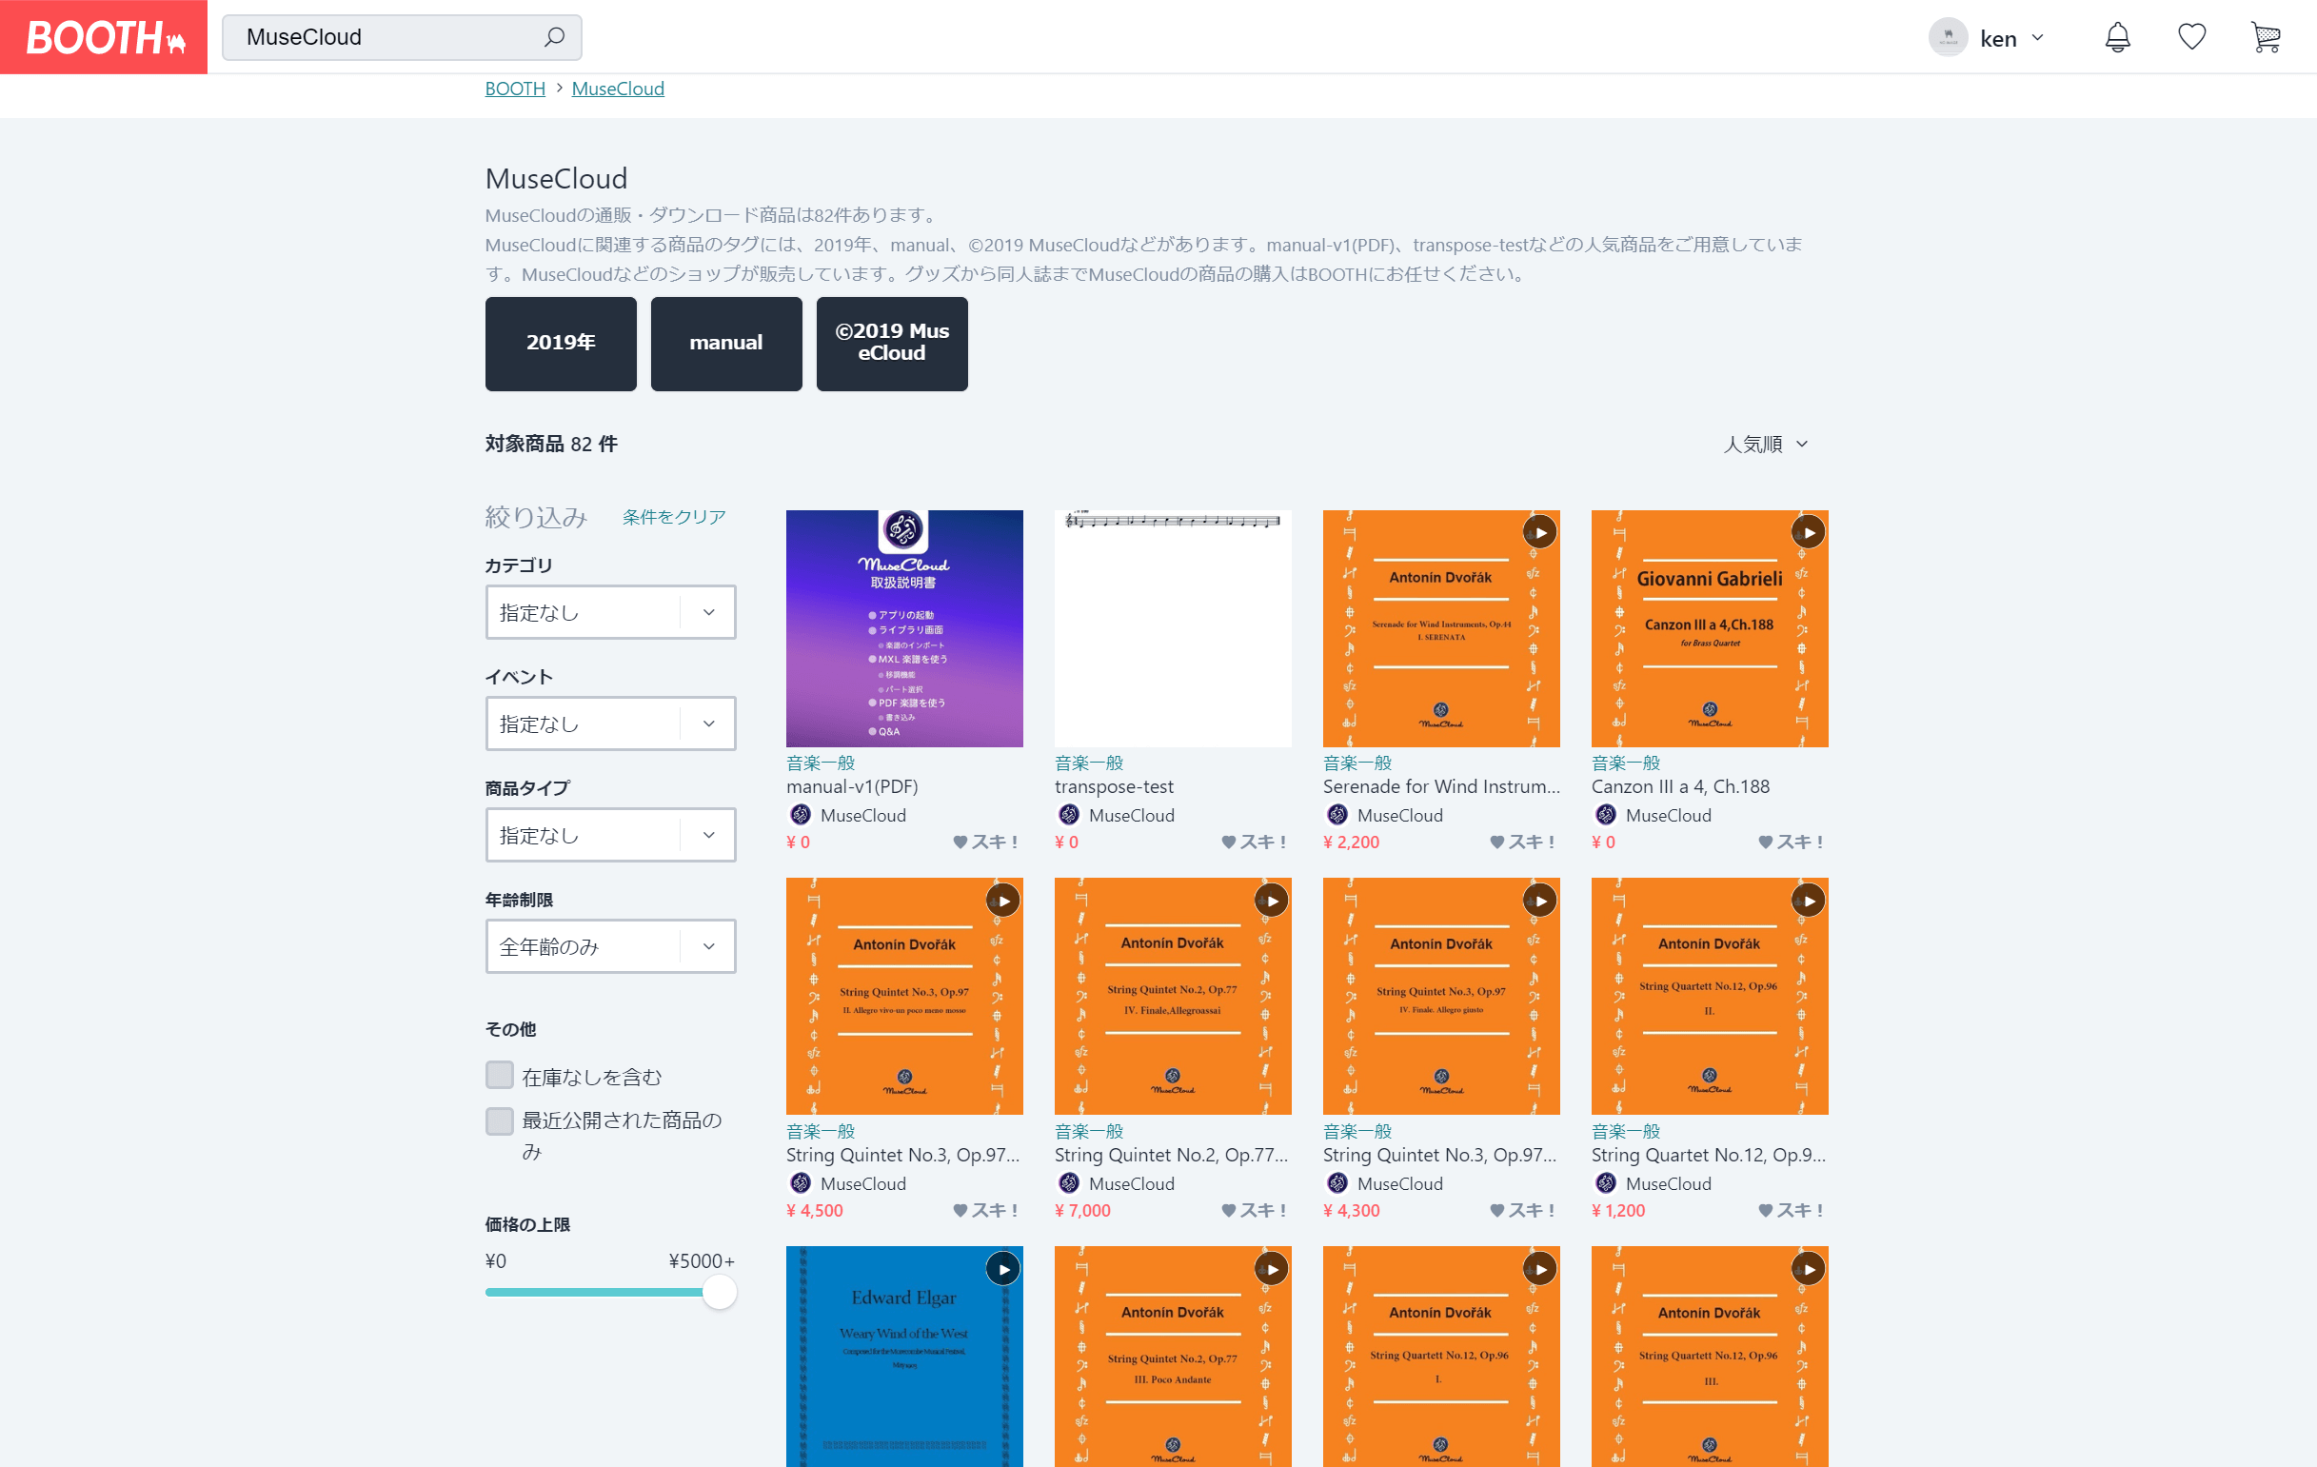Select the ©2019 MuseCloud tag tile
The width and height of the screenshot is (2317, 1467).
tap(892, 344)
